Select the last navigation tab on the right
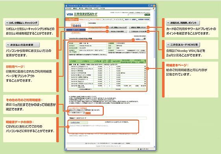 [144, 19]
